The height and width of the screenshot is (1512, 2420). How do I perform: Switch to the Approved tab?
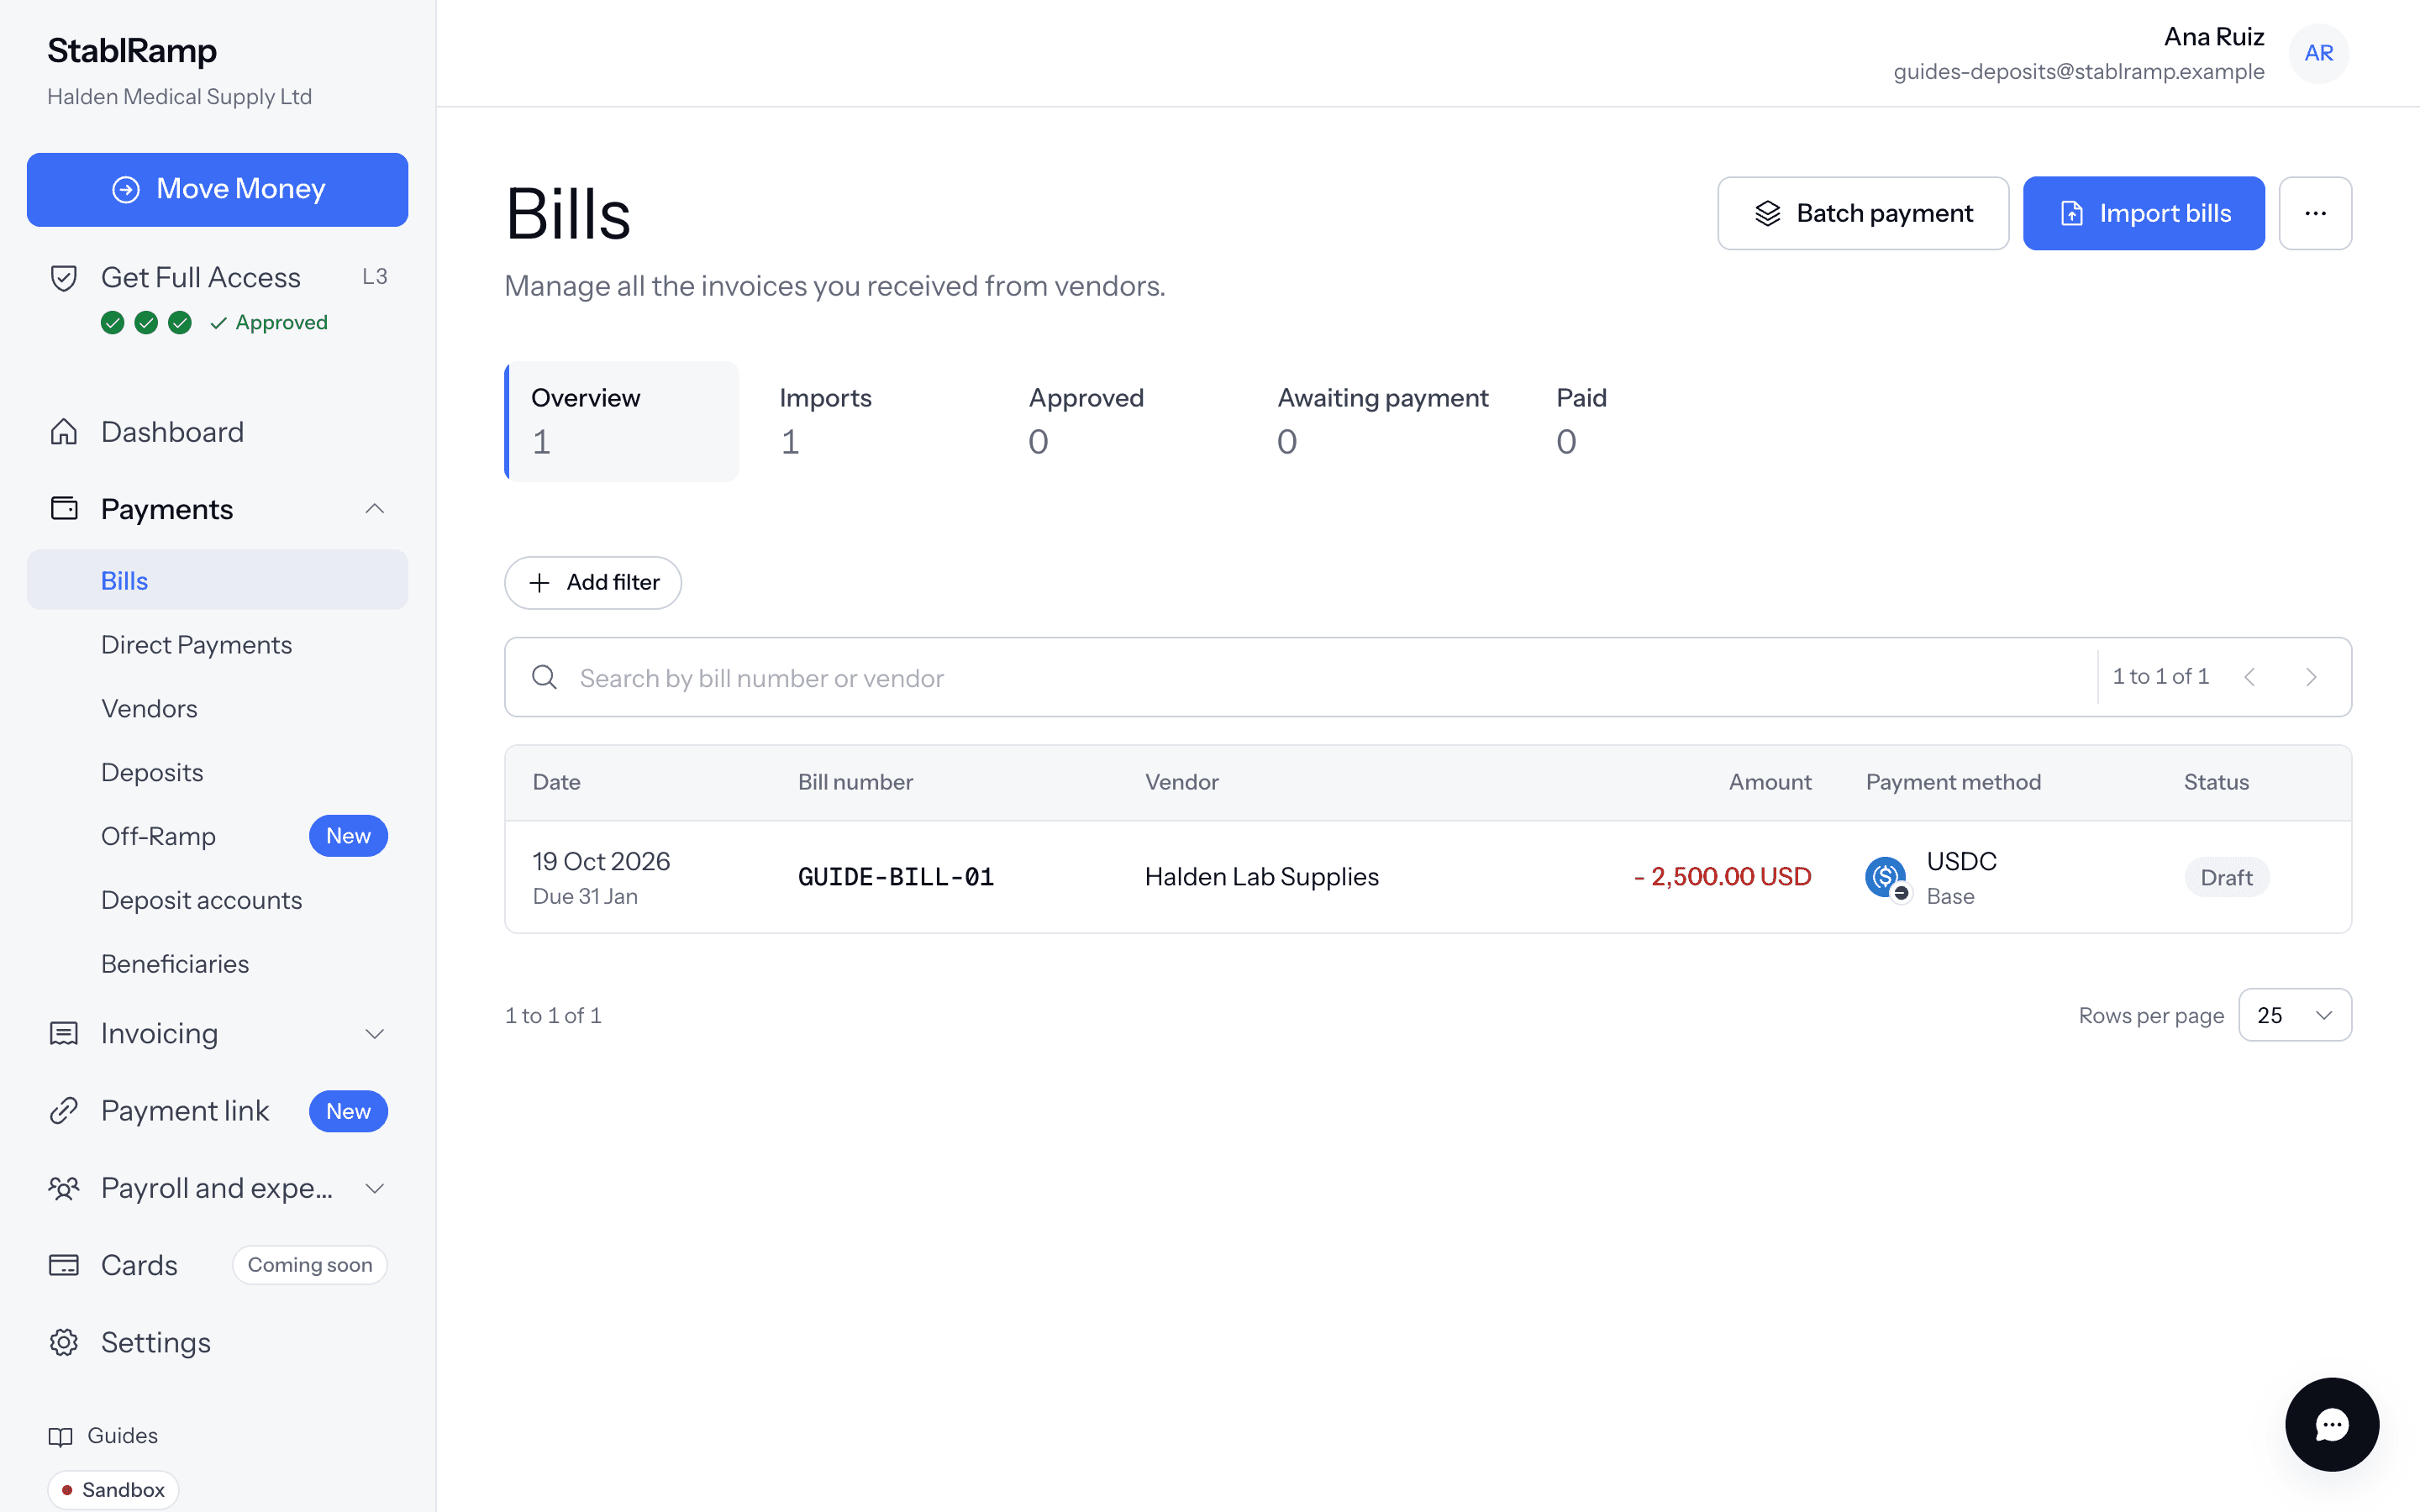coord(1086,421)
